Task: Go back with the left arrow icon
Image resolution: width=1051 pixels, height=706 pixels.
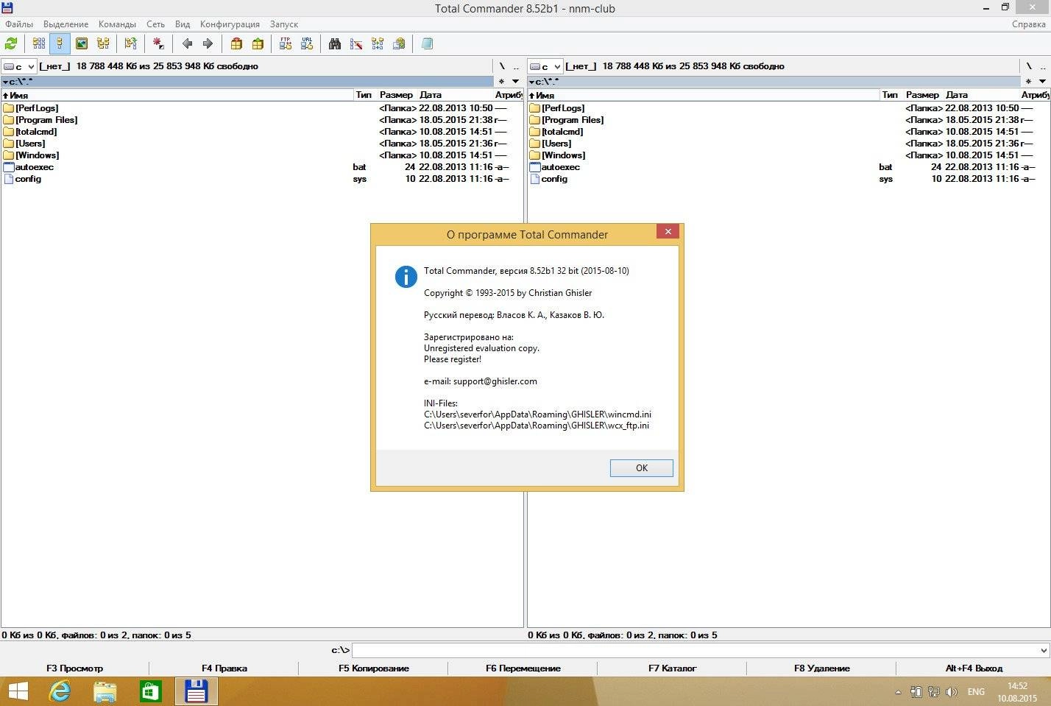Action: (187, 44)
